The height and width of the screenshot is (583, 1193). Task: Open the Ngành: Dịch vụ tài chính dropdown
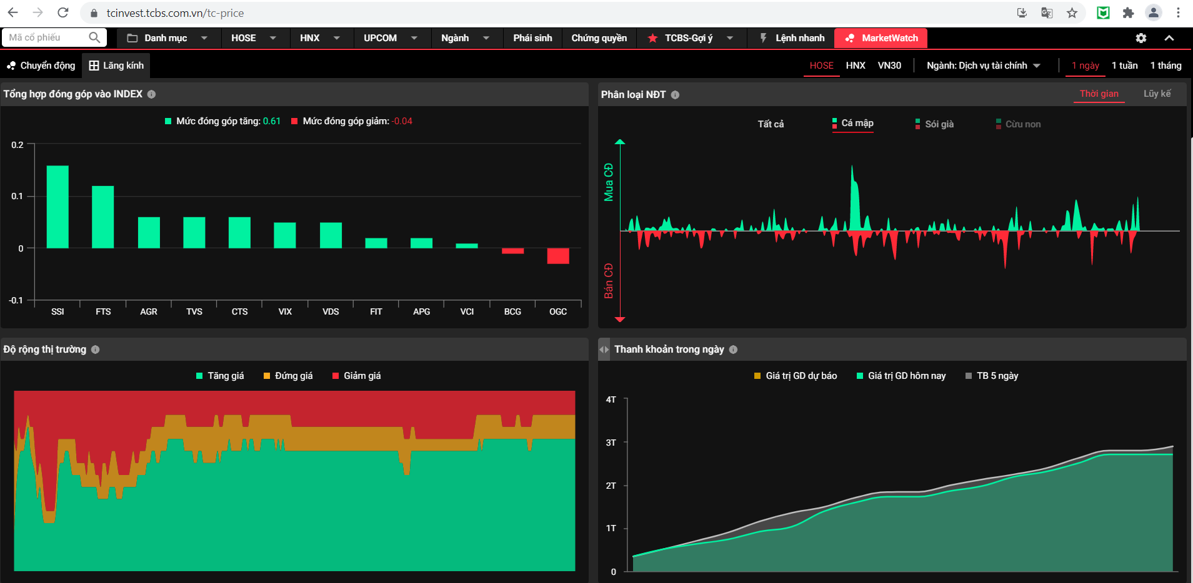983,66
